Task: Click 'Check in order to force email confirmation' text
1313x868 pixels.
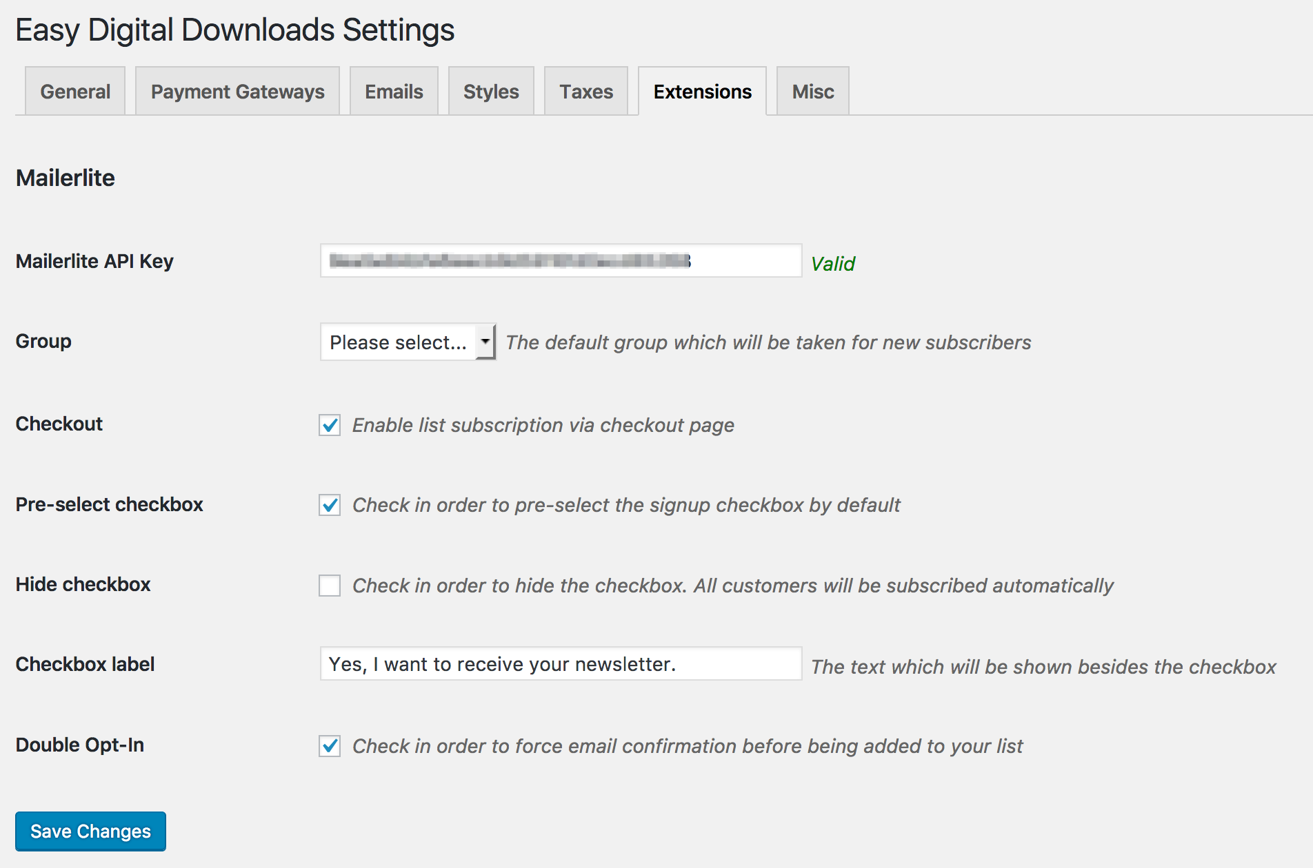Action: click(688, 746)
